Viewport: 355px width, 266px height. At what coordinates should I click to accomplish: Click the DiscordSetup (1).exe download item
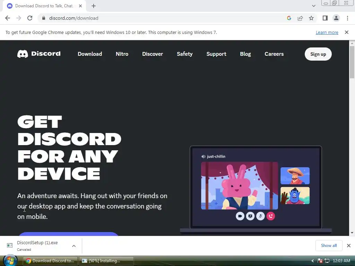tap(37, 246)
